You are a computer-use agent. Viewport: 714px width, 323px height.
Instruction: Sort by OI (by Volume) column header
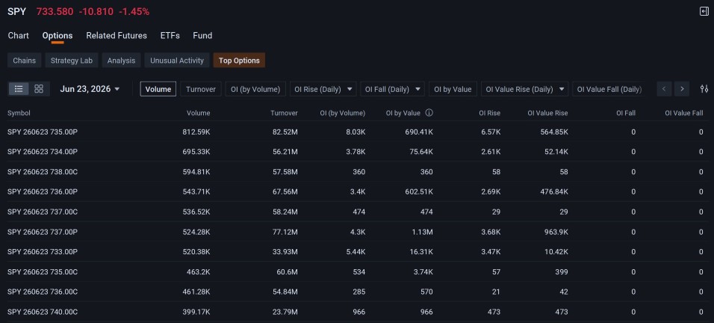342,113
